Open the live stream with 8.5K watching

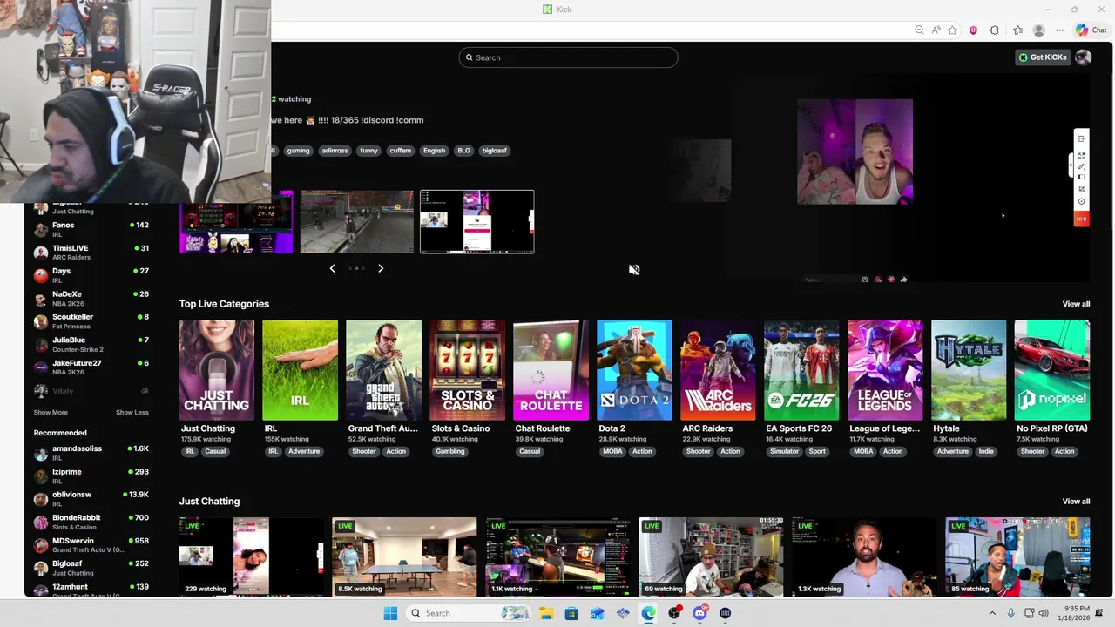coord(404,557)
